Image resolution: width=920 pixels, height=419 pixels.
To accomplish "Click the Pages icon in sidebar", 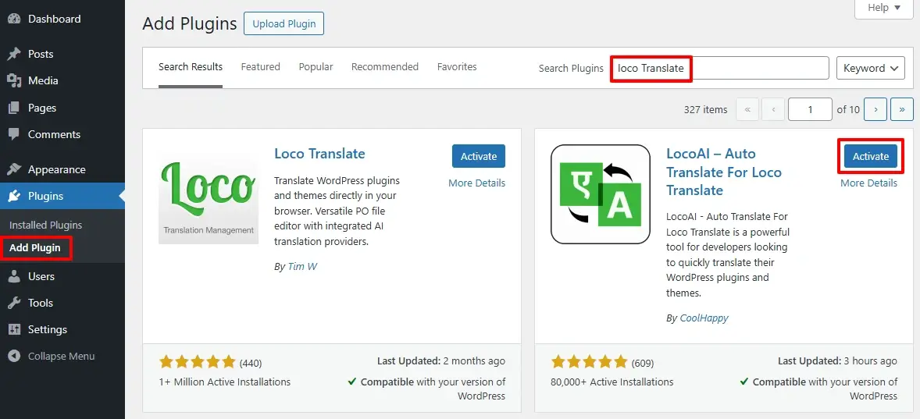I will 15,108.
